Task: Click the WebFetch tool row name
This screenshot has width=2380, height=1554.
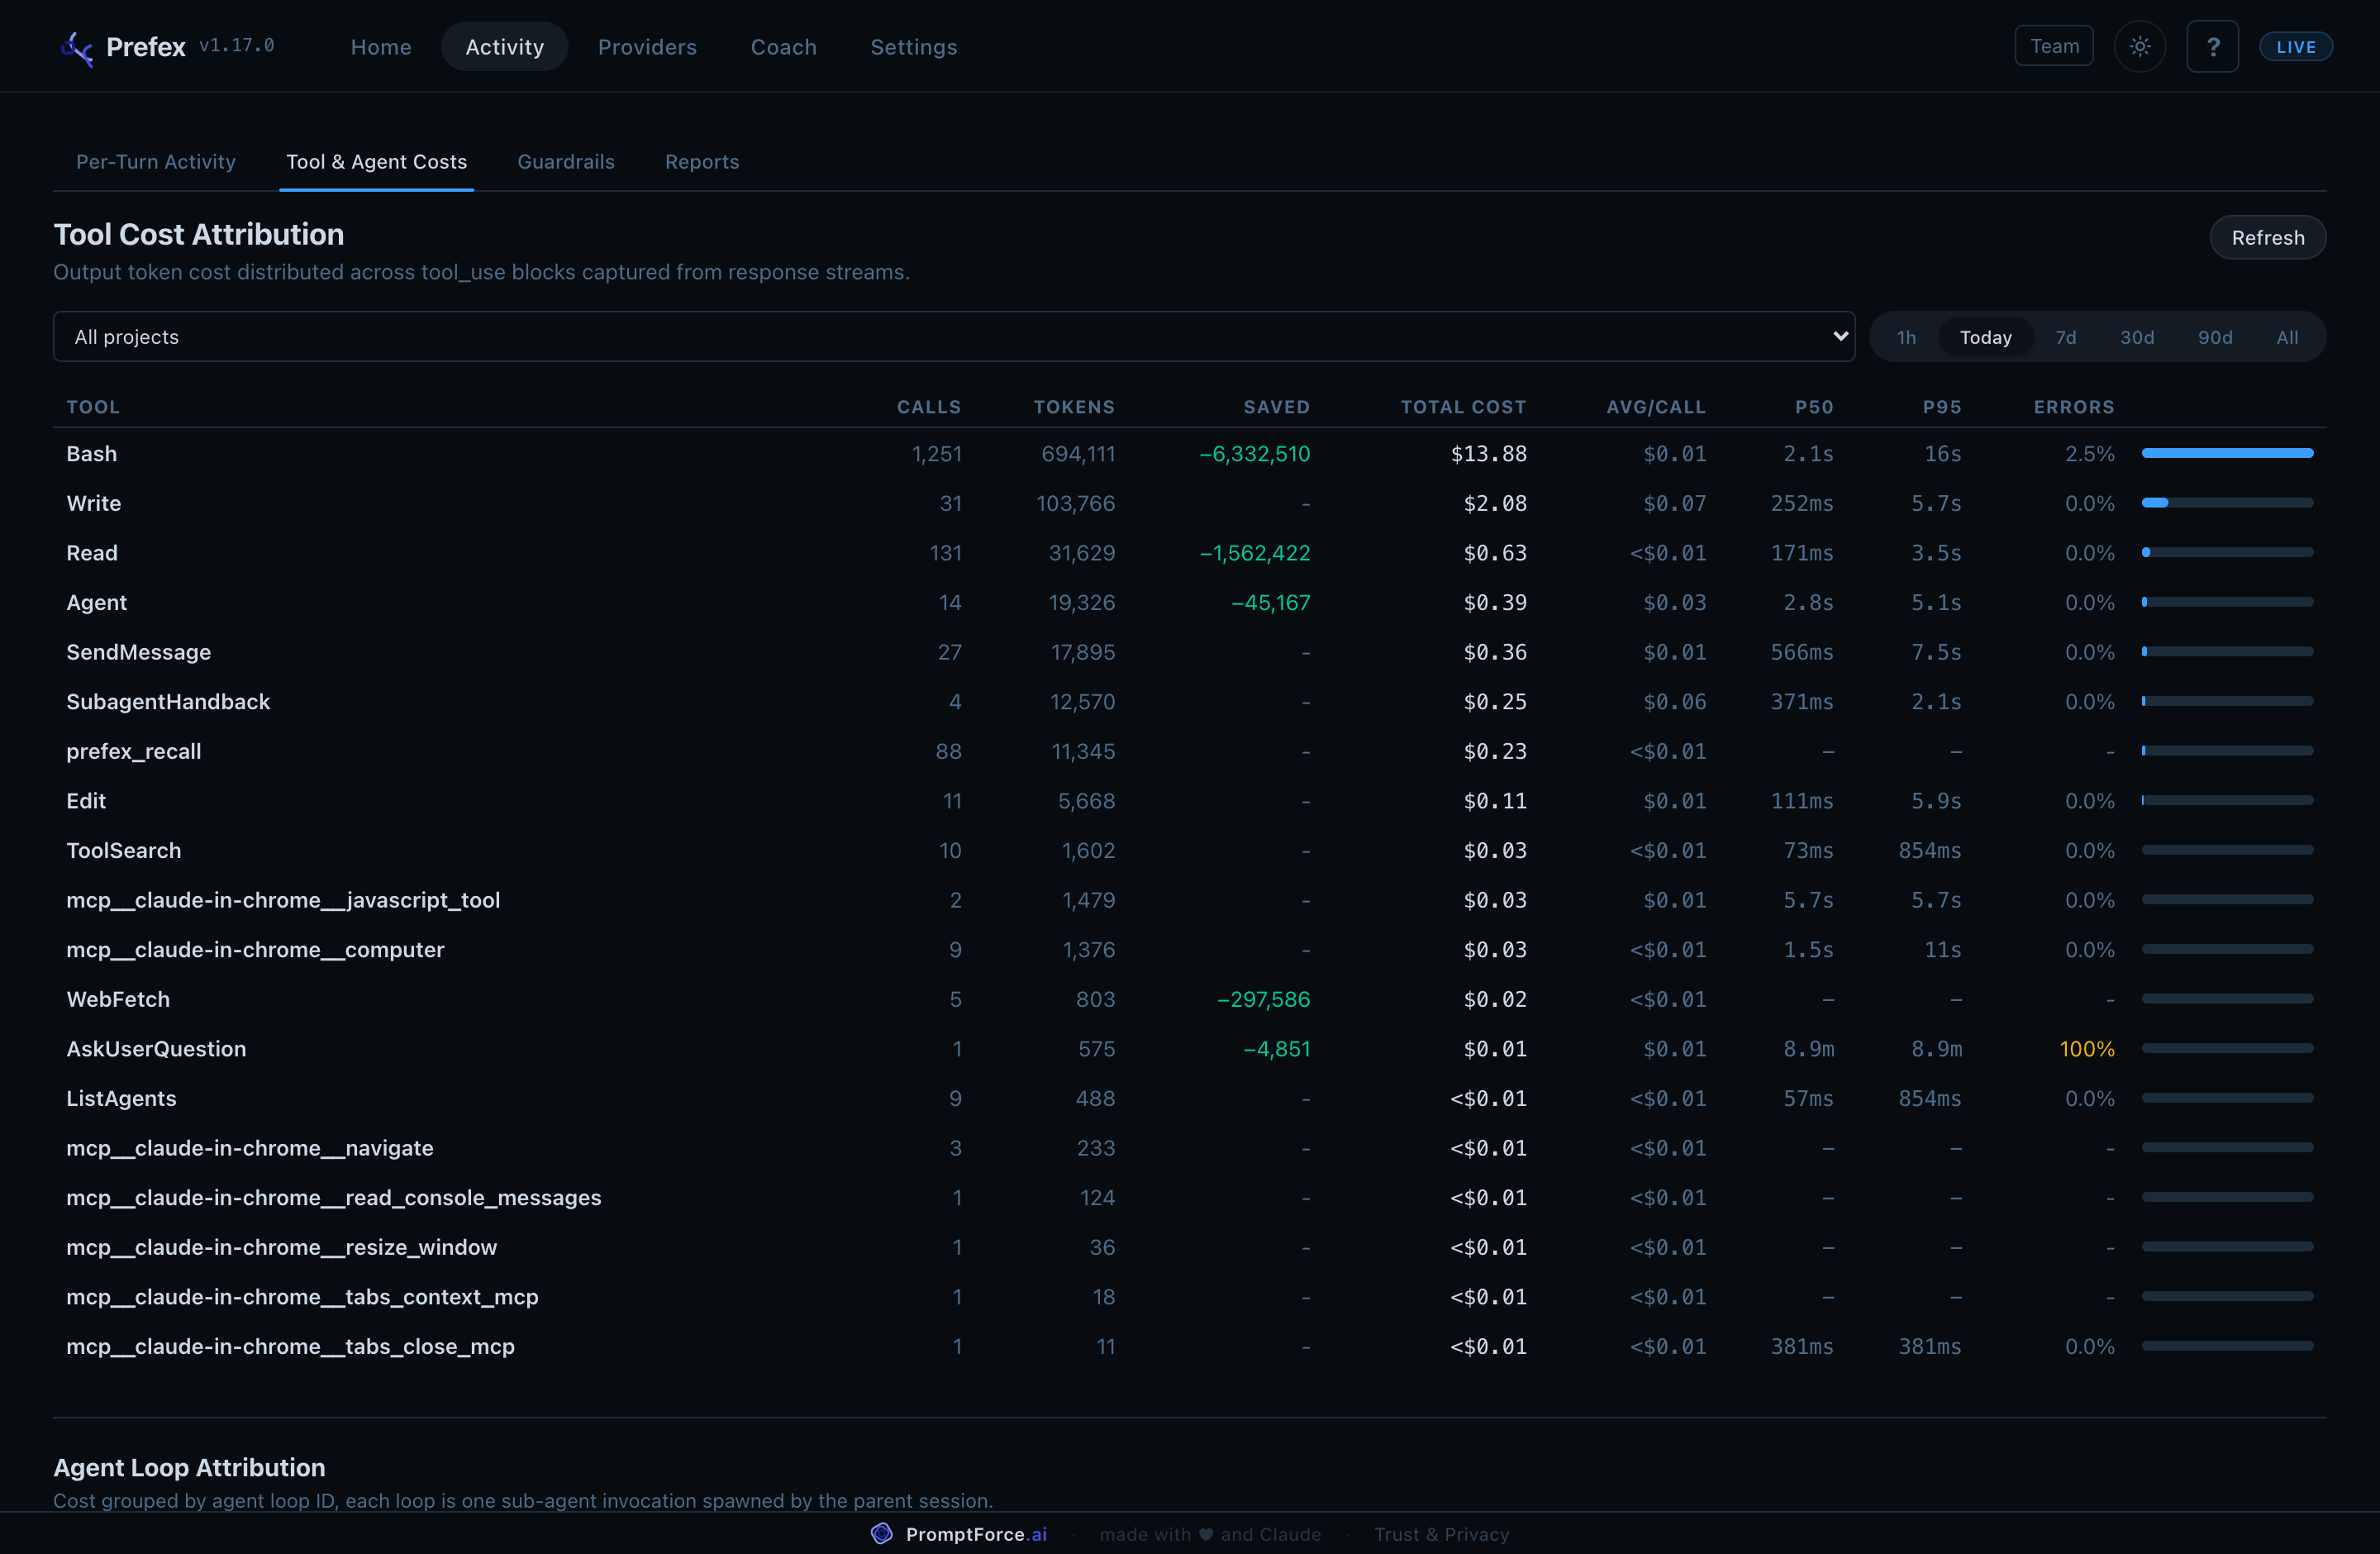Action: (x=117, y=999)
